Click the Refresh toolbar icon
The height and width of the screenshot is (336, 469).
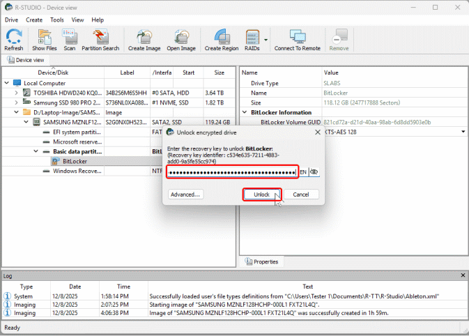point(13,40)
